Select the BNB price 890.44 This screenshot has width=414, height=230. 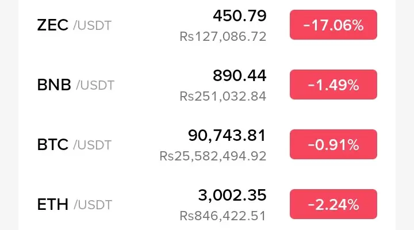(x=240, y=75)
